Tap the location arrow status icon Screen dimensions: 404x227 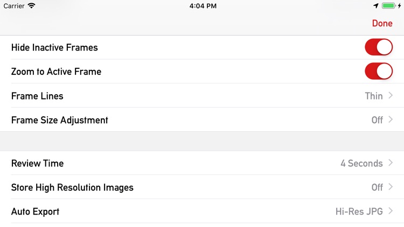tap(376, 6)
